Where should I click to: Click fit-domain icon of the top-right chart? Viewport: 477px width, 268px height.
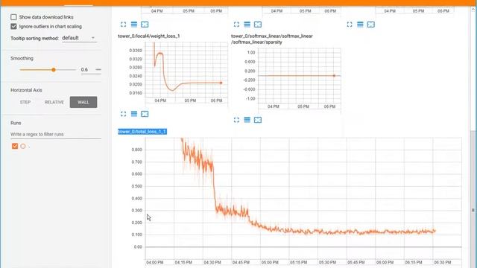[371, 25]
